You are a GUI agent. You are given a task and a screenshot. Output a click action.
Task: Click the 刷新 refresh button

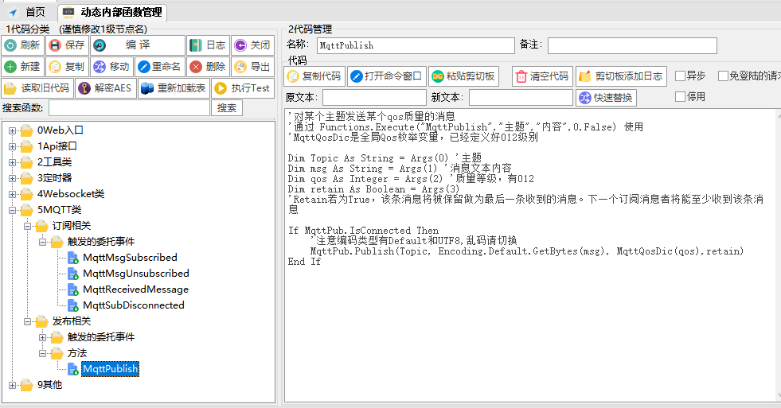pyautogui.click(x=23, y=45)
